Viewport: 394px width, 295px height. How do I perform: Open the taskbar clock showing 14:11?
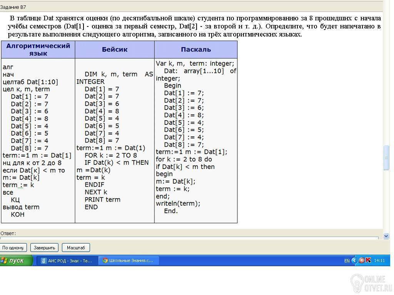[379, 261]
